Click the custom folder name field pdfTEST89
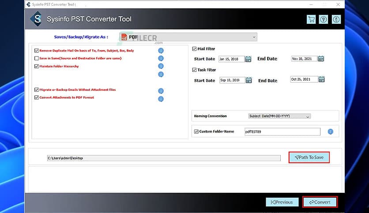369x213 pixels. [x=282, y=132]
